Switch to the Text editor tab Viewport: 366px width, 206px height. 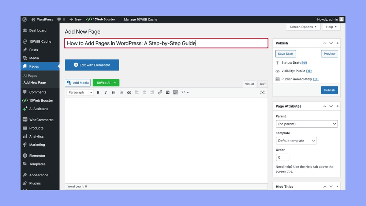[x=262, y=84]
